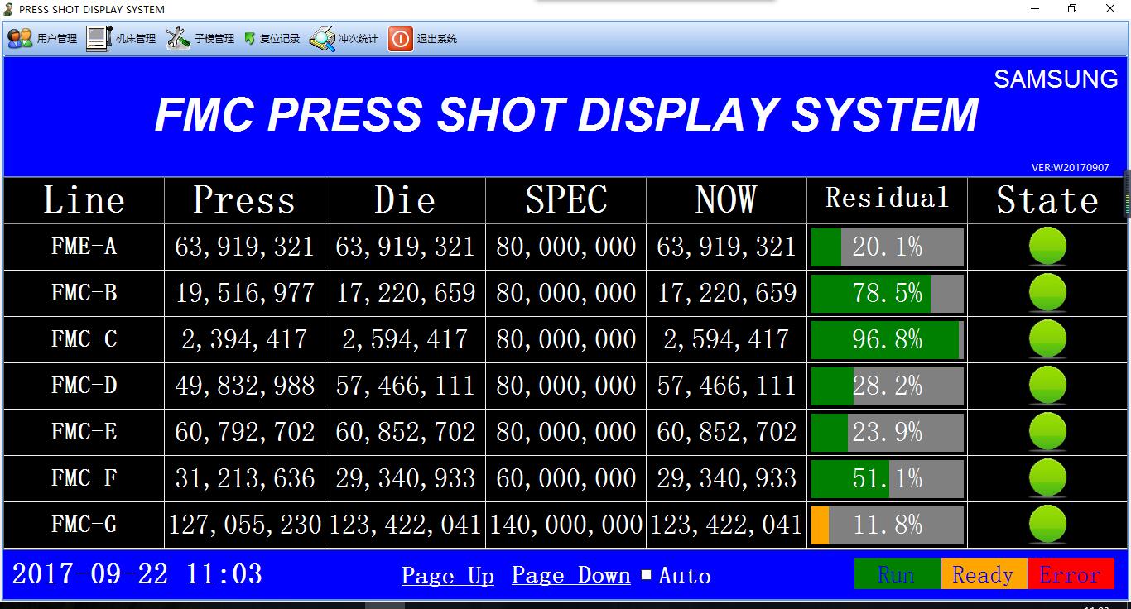
Task: Click 冲次统计 menu label
Action: point(359,39)
